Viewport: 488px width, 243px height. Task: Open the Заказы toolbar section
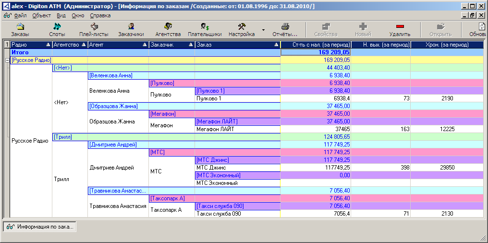tap(20, 30)
